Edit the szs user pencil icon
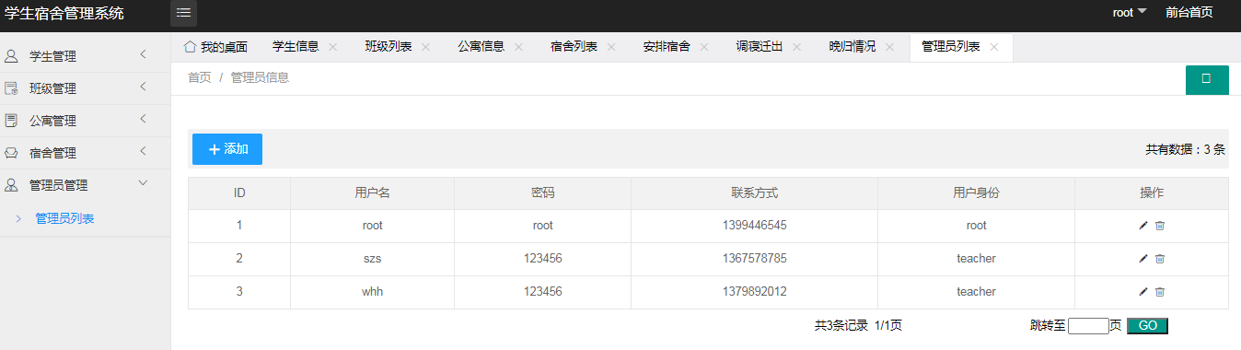The height and width of the screenshot is (350, 1241). coord(1143,259)
